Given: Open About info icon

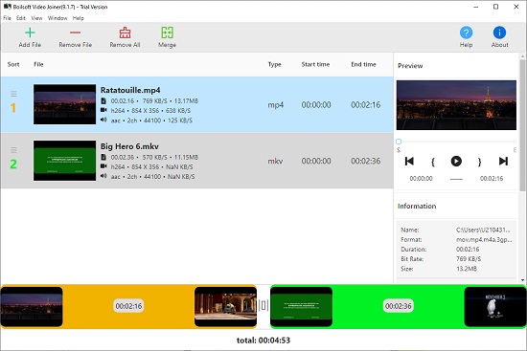Looking at the screenshot, I should tap(499, 33).
